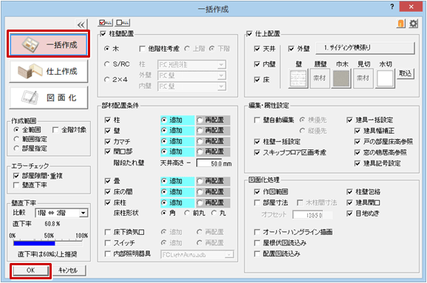This screenshot has width=427, height=283.
Task: Toggle 壁直下率 error check checkbox
Action: point(16,185)
